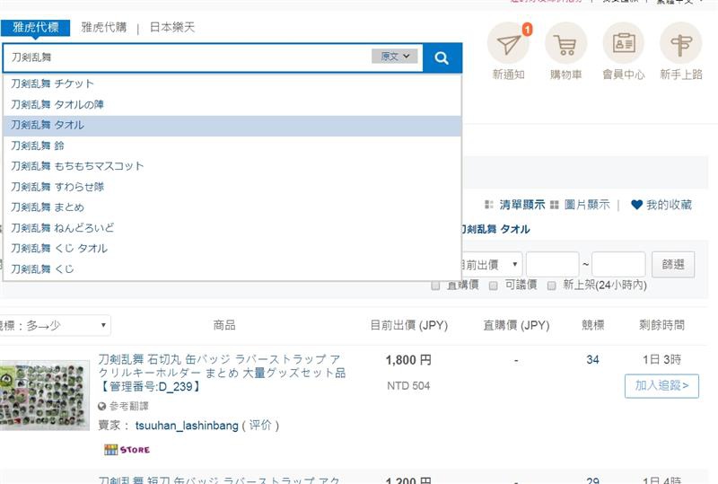Click the STORE badge icon
This screenshot has width=718, height=484.
127,450
